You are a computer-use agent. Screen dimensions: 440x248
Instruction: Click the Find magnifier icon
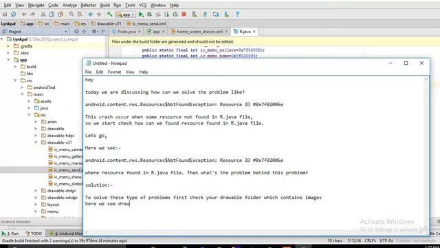click(x=71, y=14)
